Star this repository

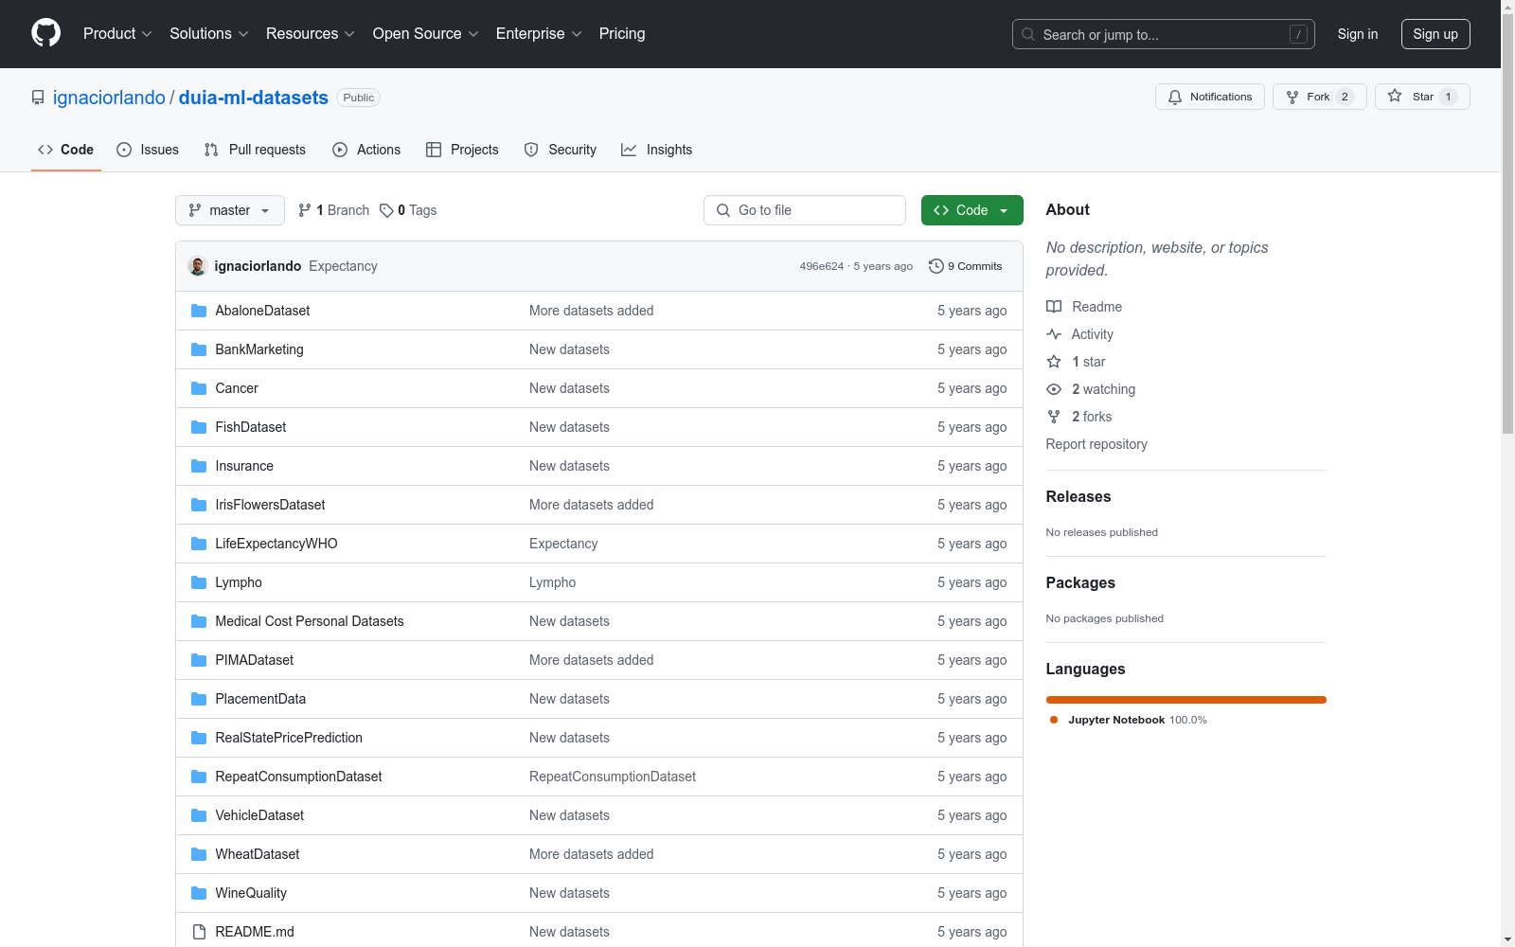(x=1421, y=97)
